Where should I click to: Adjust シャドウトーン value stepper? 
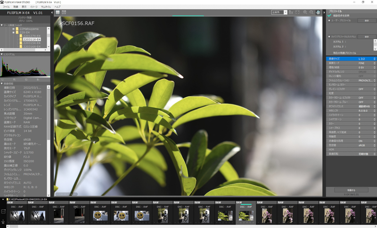tap(374, 119)
